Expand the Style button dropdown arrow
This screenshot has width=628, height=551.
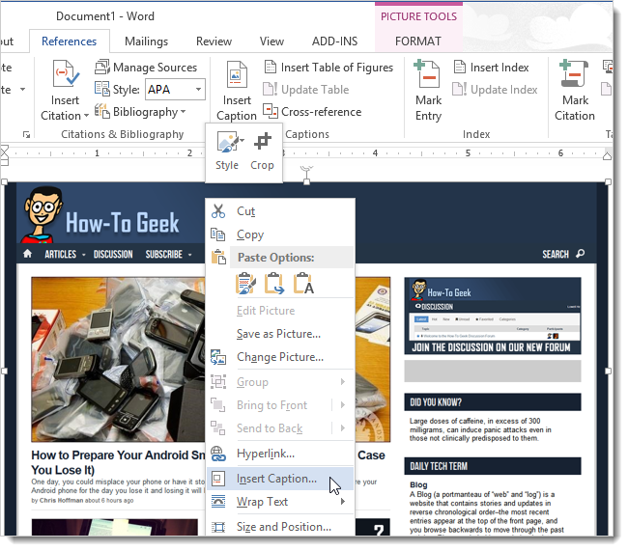242,140
